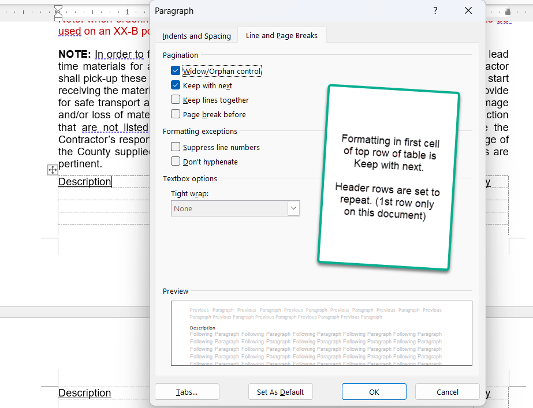Enable Suppress line numbers

click(176, 147)
